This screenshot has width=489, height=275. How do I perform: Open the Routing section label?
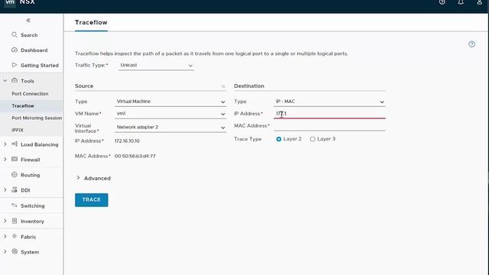point(31,175)
